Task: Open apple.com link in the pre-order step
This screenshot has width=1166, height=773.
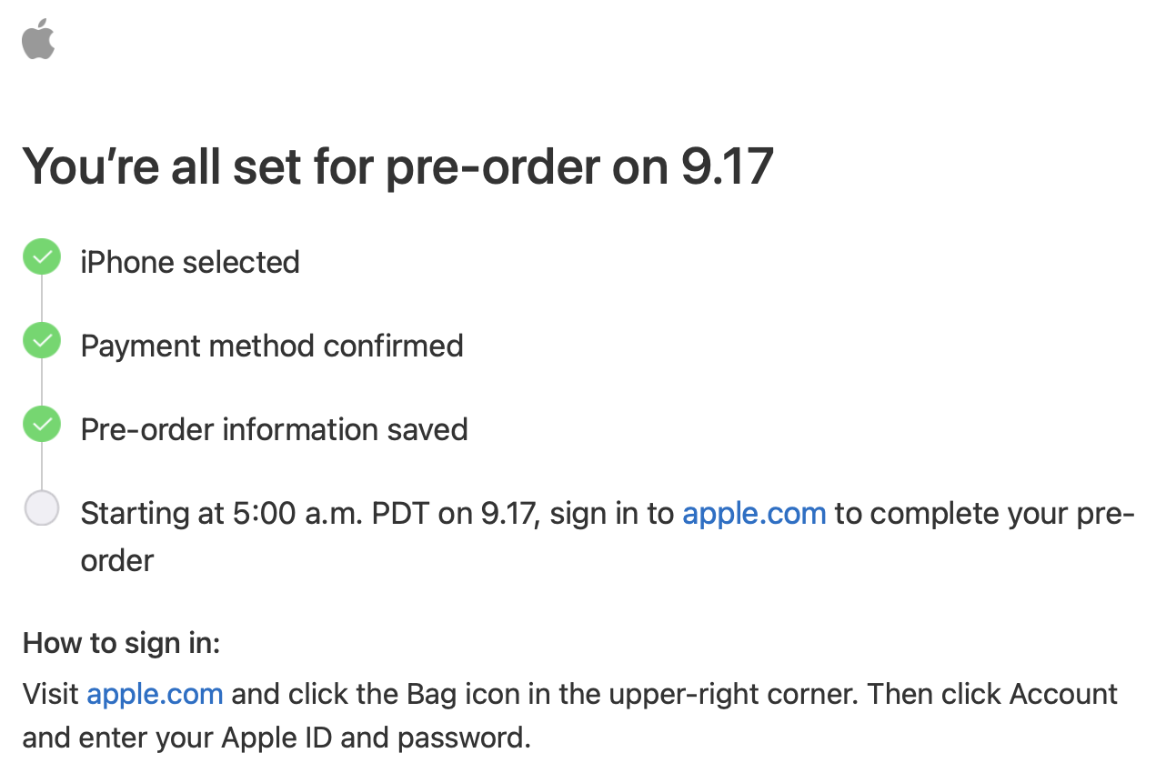Action: point(753,514)
